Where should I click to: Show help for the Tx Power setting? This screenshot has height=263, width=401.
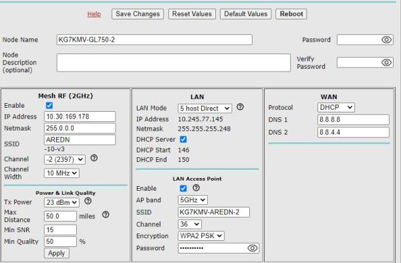88,201
